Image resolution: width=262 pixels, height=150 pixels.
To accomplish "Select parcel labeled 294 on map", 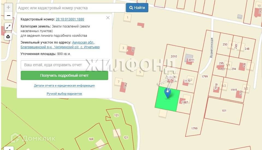I will point(234,69).
